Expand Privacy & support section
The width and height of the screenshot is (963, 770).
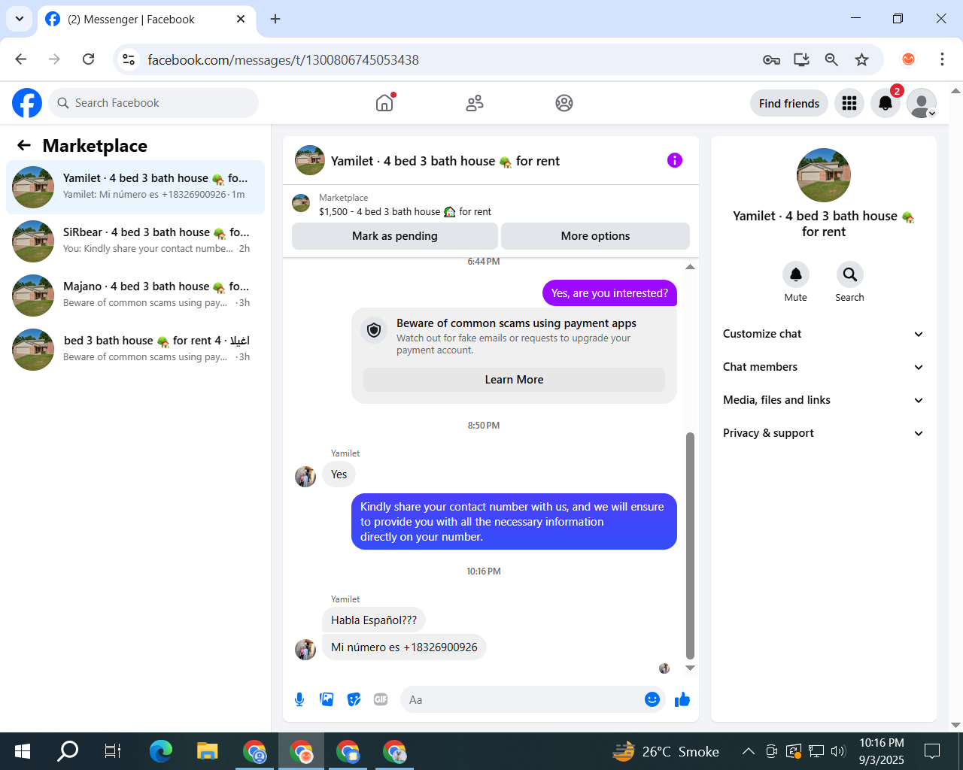point(823,433)
